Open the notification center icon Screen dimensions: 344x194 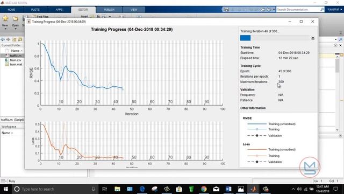[335, 189]
